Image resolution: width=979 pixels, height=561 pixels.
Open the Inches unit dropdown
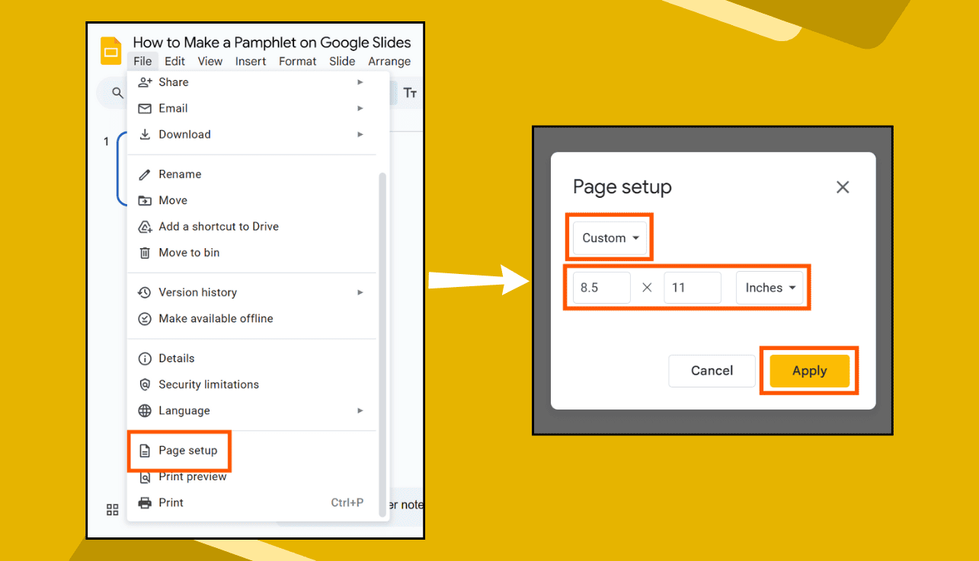(x=770, y=288)
